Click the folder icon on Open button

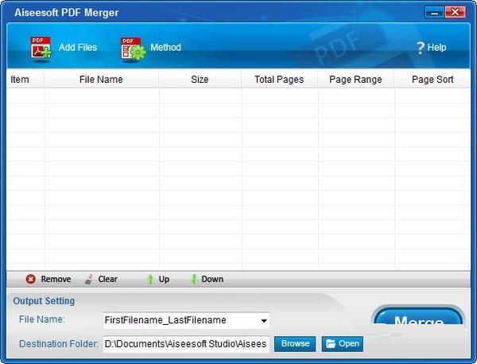[x=331, y=344]
